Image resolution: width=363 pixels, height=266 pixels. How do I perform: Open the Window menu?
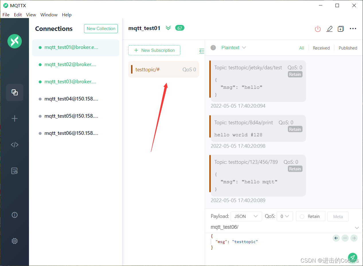tap(49, 15)
